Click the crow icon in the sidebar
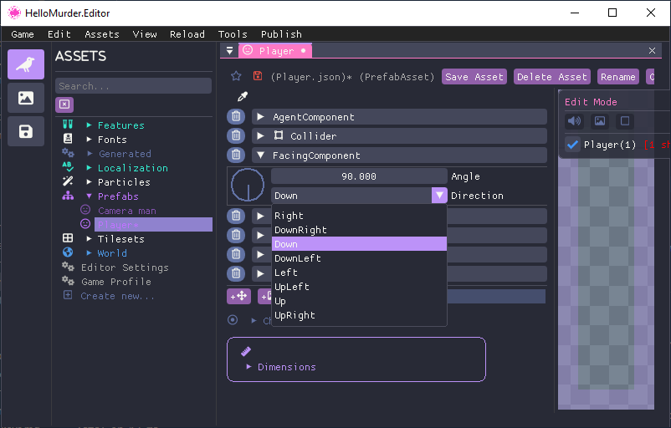 click(26, 64)
